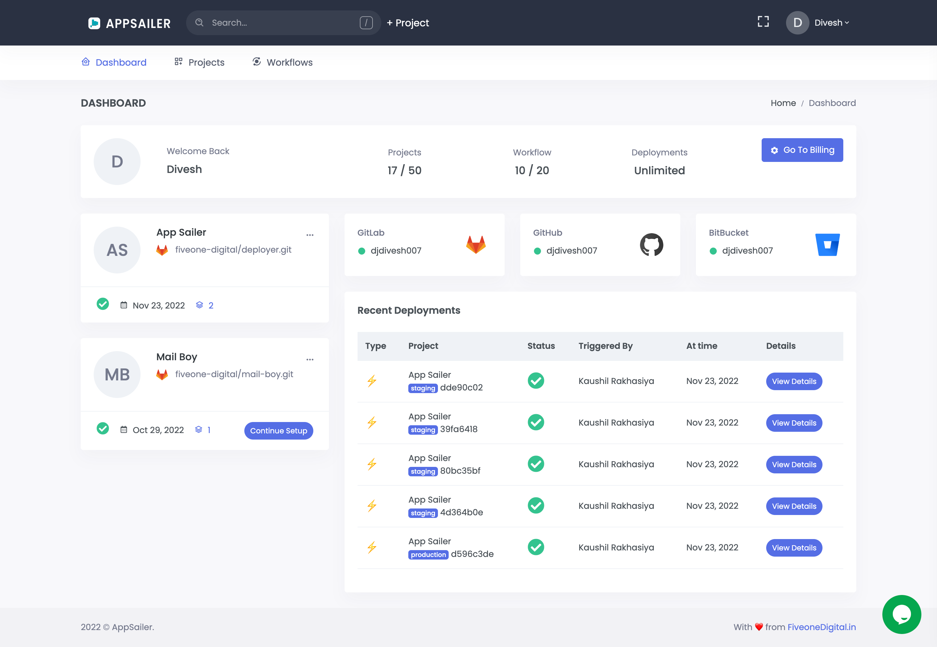Click the staging tag on dde90c02
Image resolution: width=937 pixels, height=647 pixels.
(423, 388)
